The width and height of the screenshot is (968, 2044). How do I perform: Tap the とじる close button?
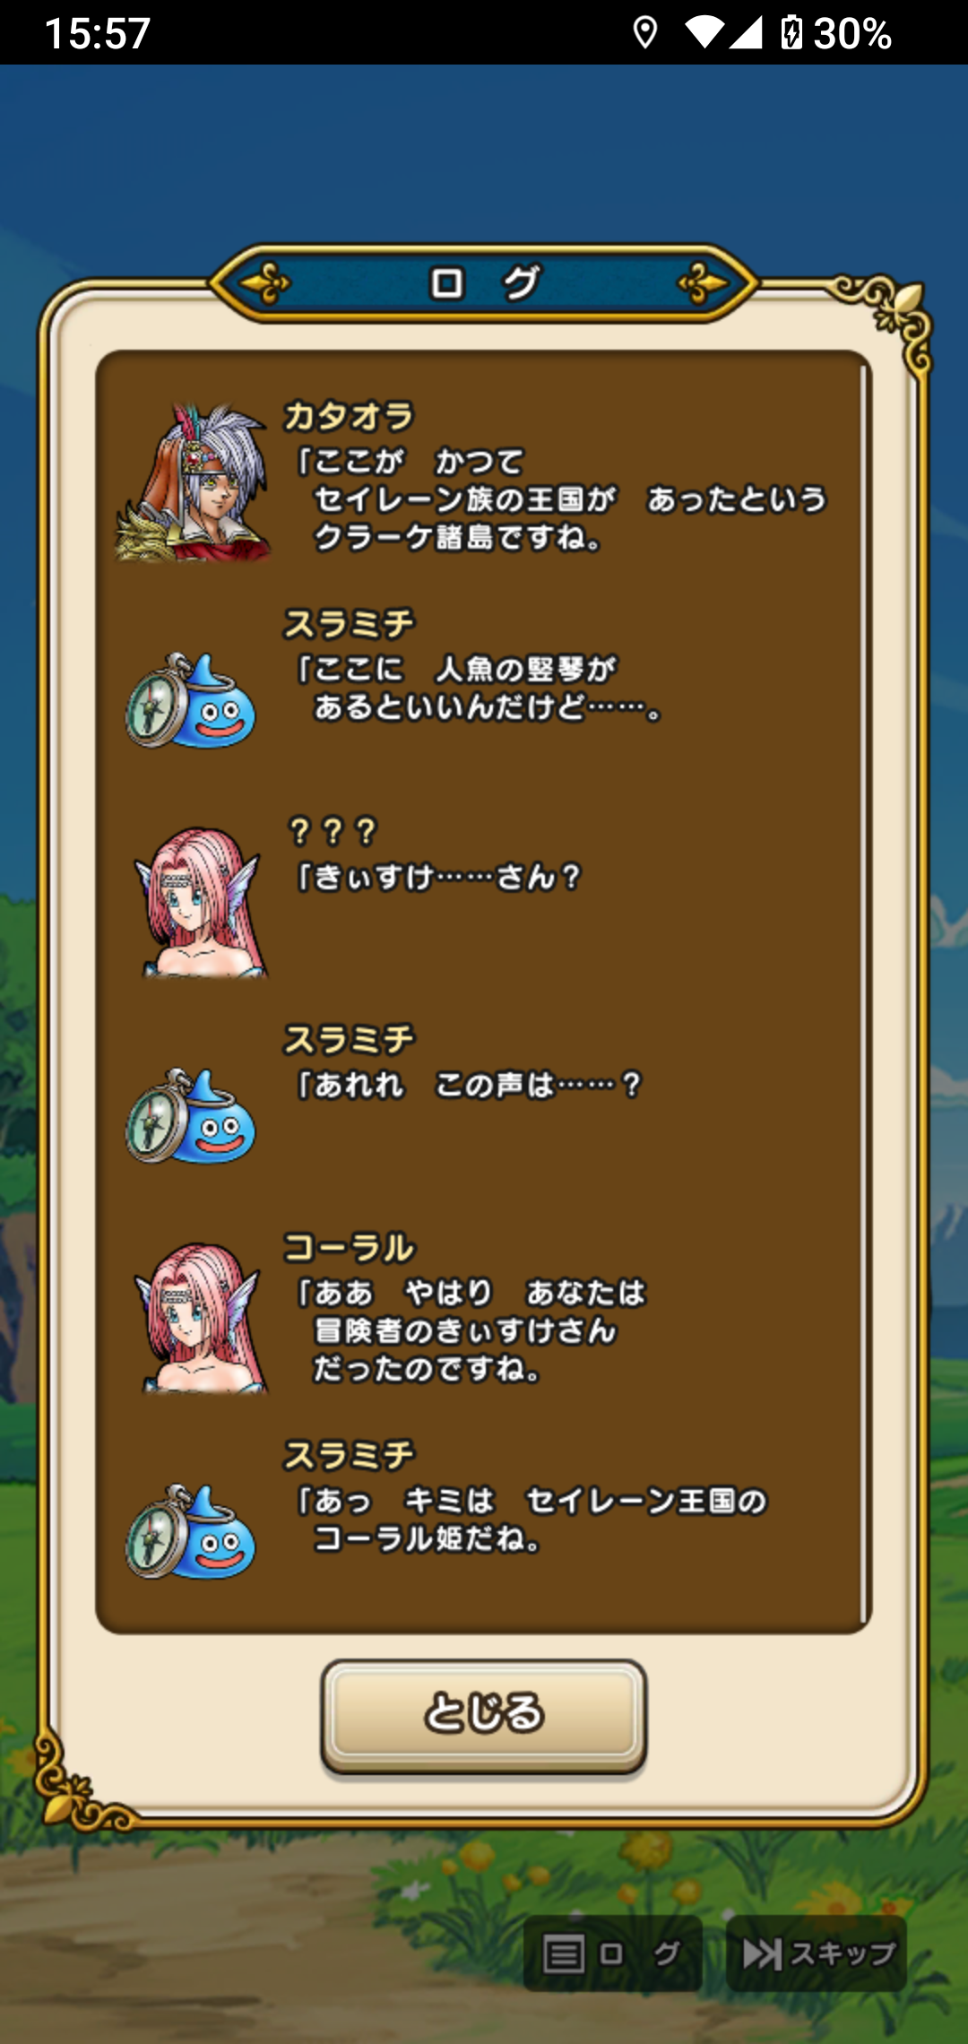pyautogui.click(x=484, y=1714)
